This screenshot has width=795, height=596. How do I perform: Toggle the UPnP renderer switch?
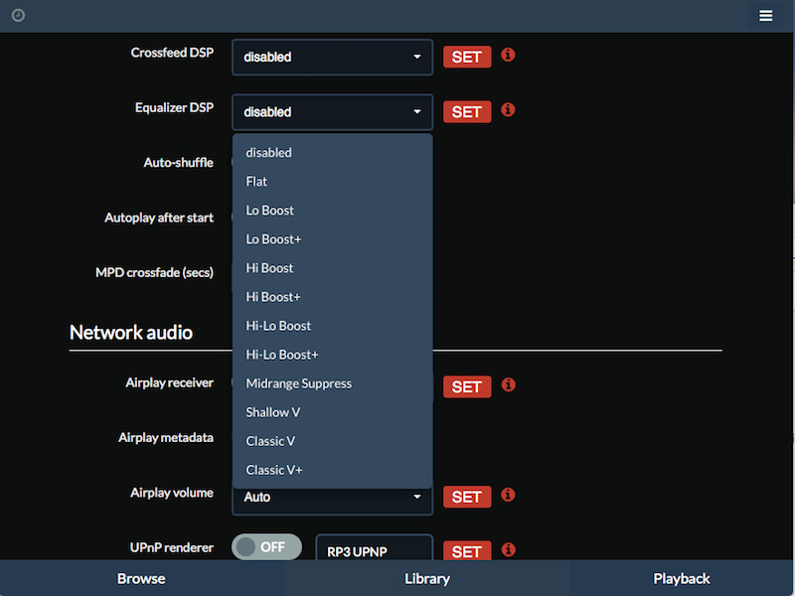pos(266,547)
